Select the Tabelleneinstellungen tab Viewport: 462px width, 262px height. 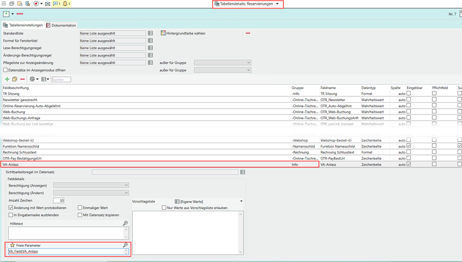(23, 25)
